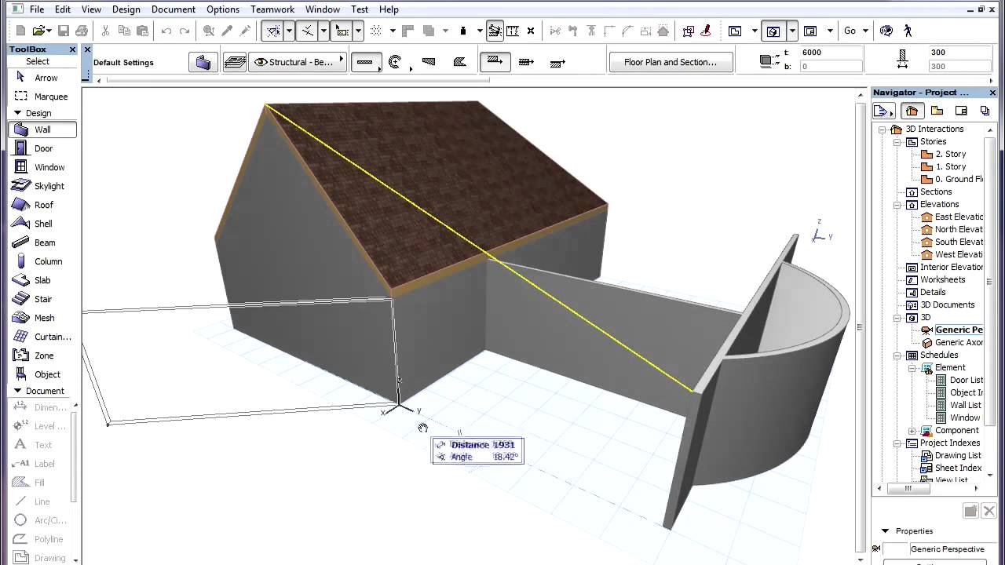The height and width of the screenshot is (565, 1005).
Task: Toggle Project Map view in Navigator
Action: (911, 111)
